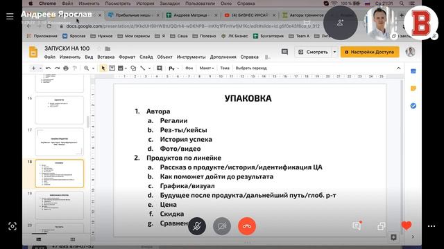
Task: Click the add participant button
Action: pos(340,23)
